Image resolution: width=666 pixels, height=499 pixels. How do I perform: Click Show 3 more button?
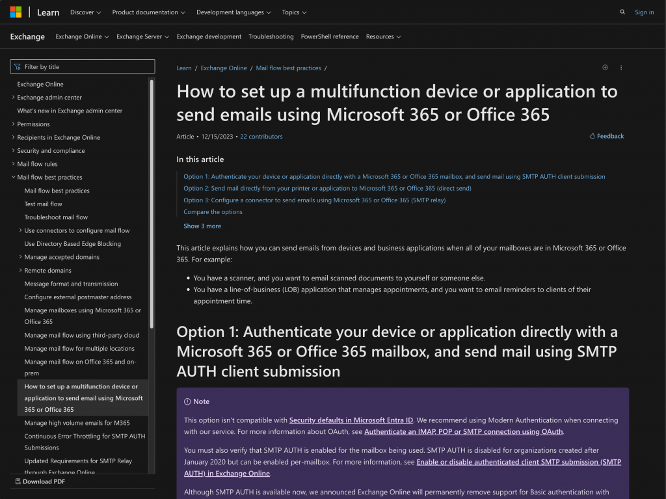click(202, 226)
